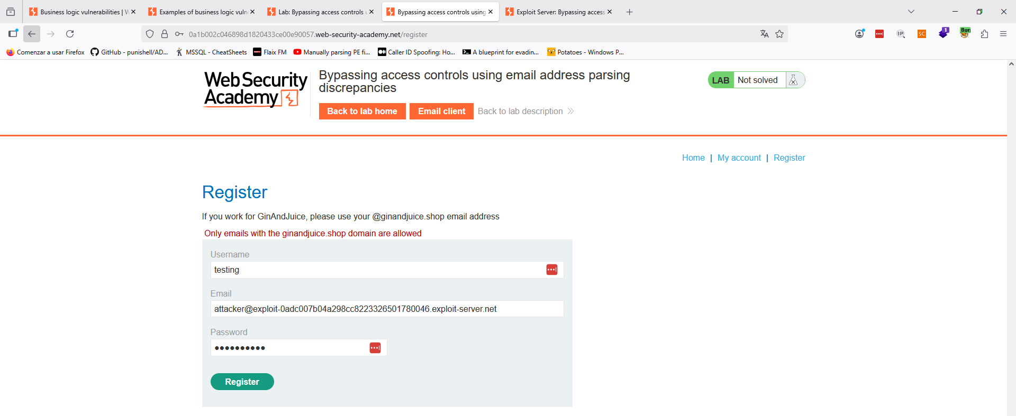Click the translate page icon in address bar
The width and height of the screenshot is (1016, 416).
click(x=764, y=34)
